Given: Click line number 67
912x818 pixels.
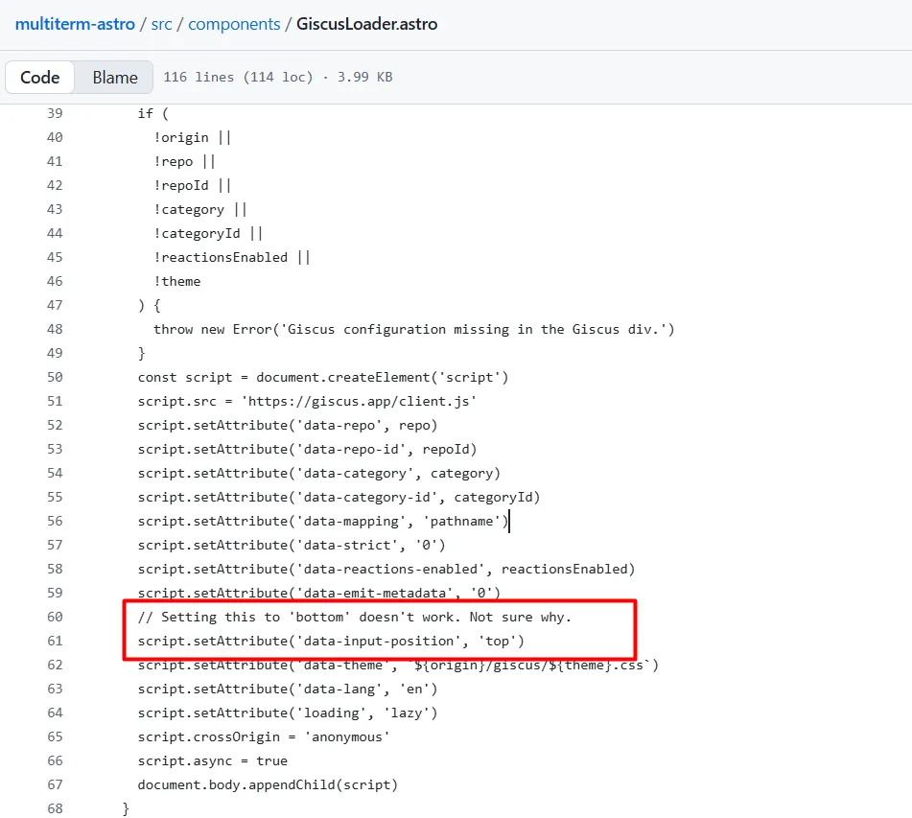Looking at the screenshot, I should pyautogui.click(x=55, y=784).
